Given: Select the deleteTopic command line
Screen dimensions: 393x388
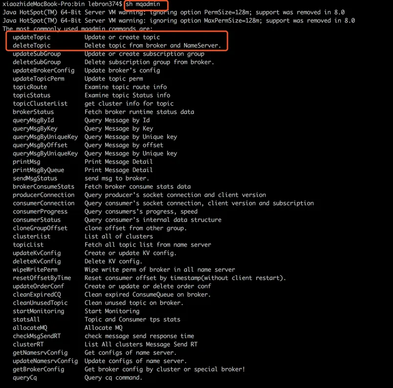Looking at the screenshot, I should tap(117, 45).
